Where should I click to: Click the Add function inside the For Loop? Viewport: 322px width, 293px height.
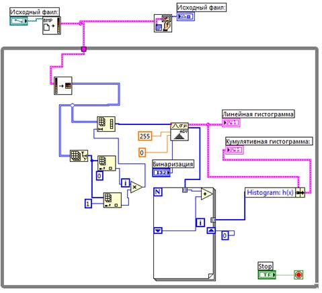pos(206,194)
